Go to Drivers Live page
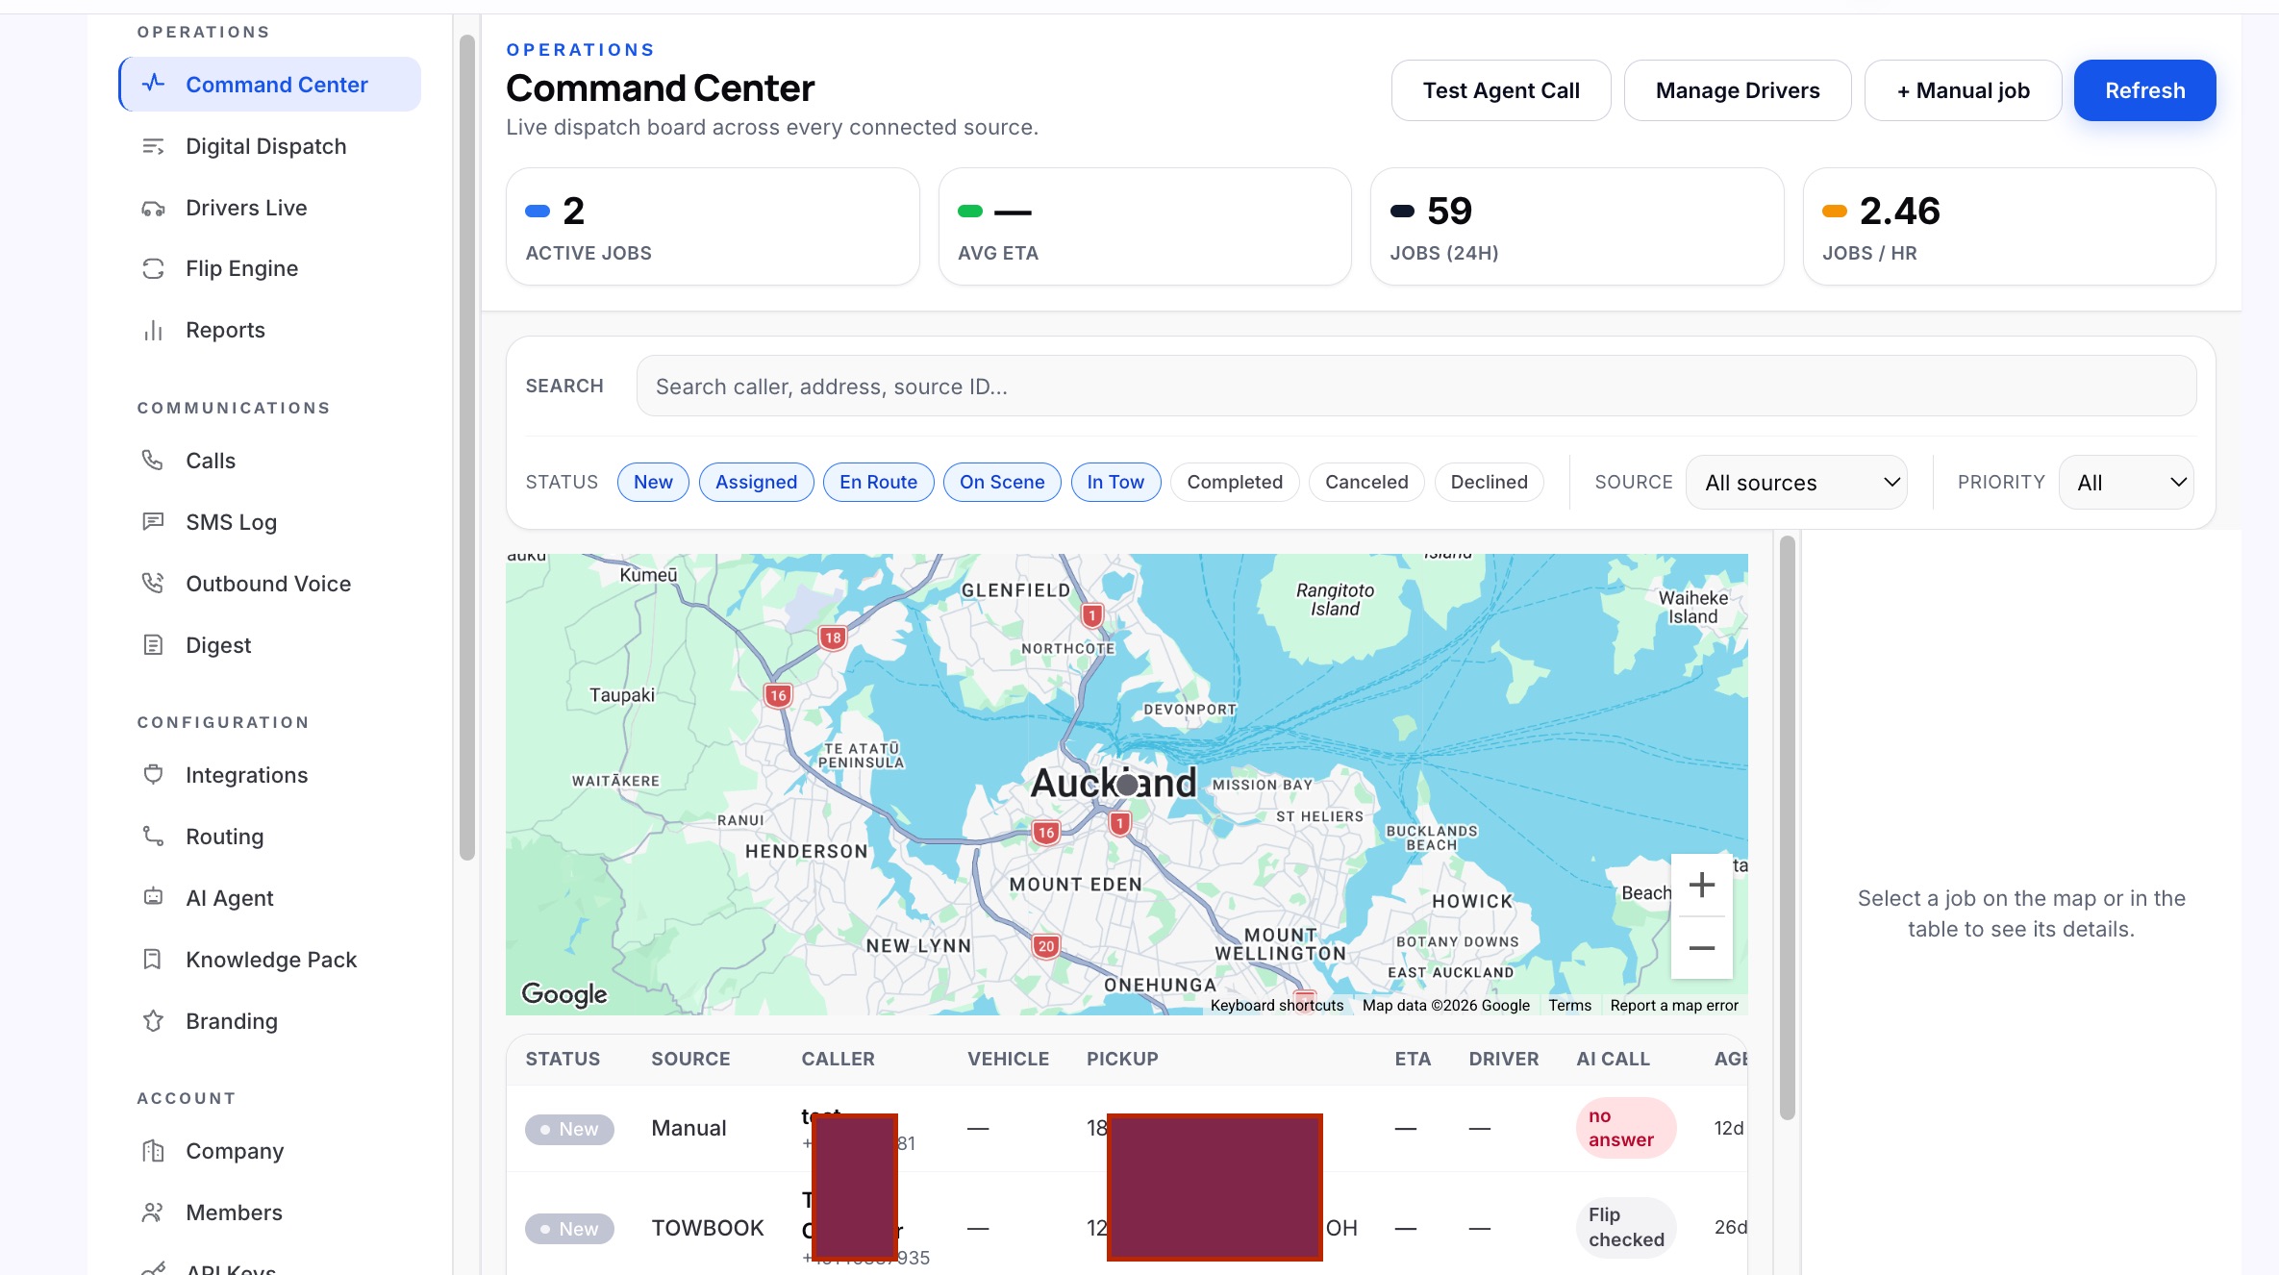Screen dimensions: 2279x1275 click(x=269, y=208)
